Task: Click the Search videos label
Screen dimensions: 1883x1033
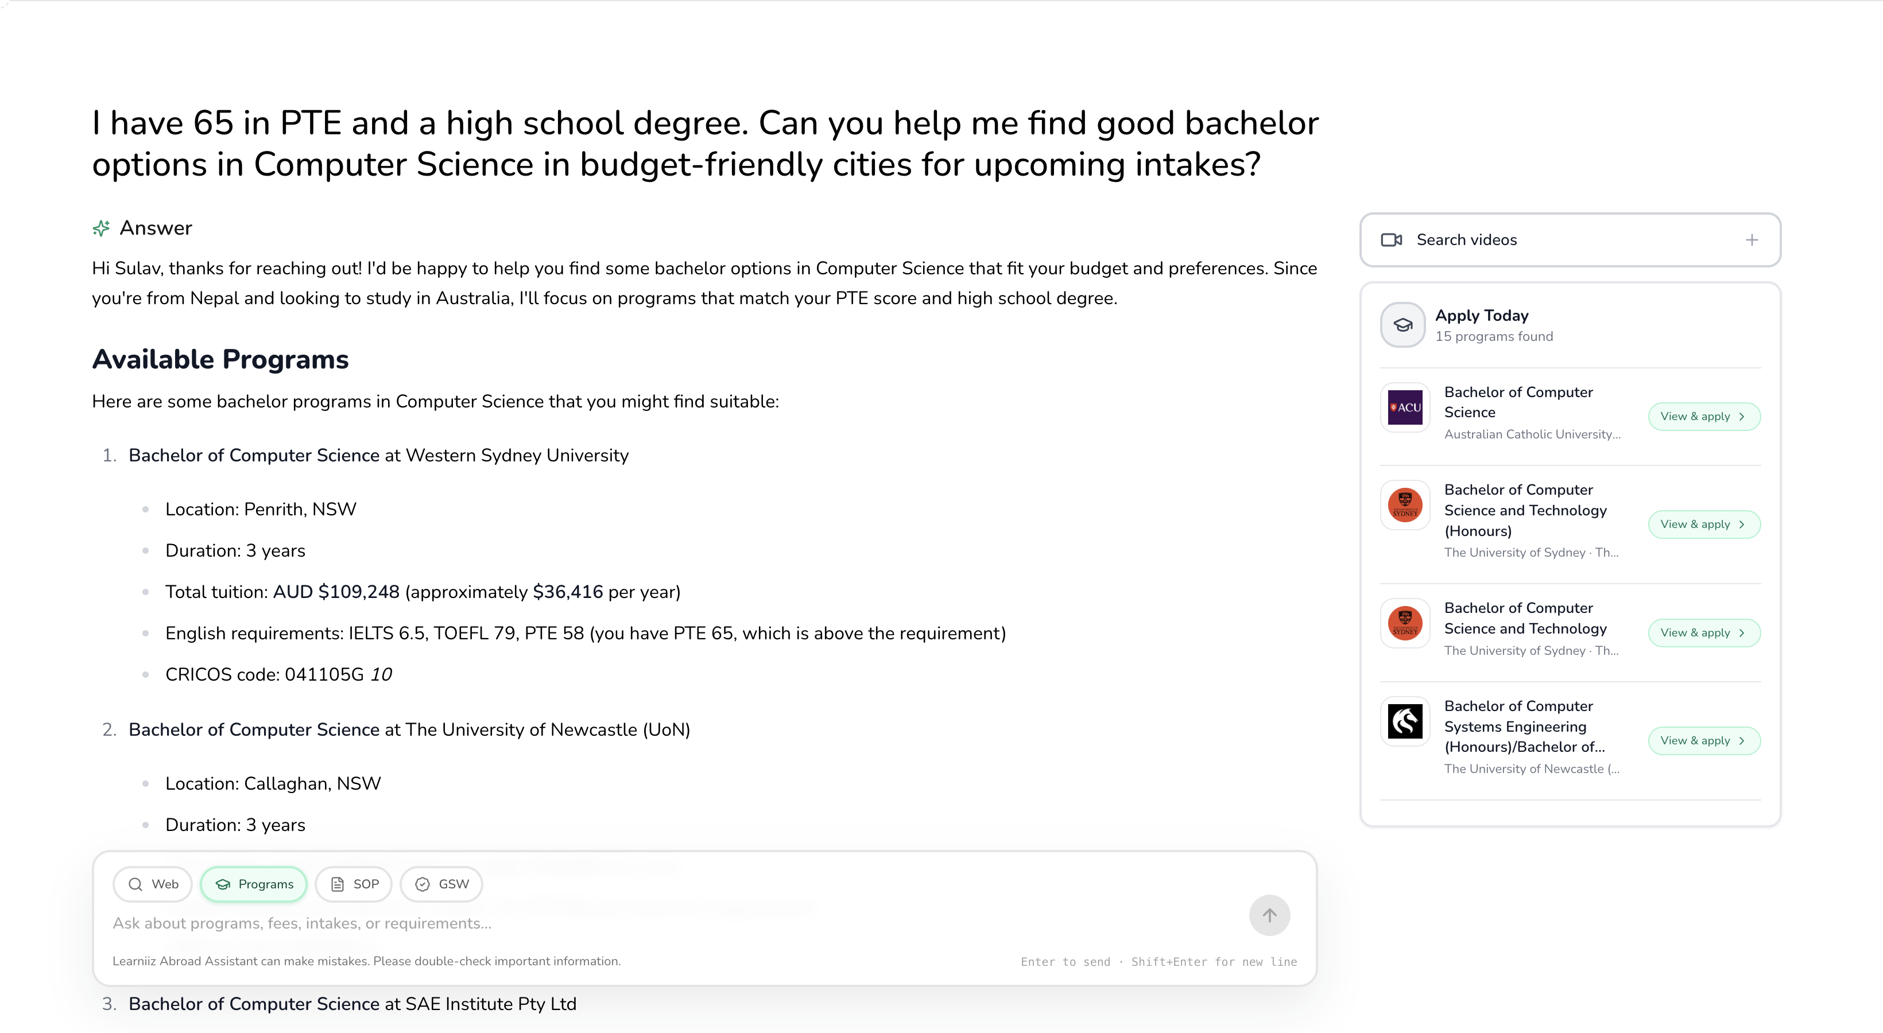Action: pos(1466,240)
